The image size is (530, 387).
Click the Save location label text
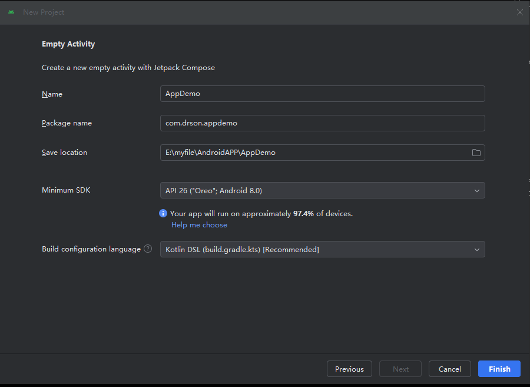[64, 153]
